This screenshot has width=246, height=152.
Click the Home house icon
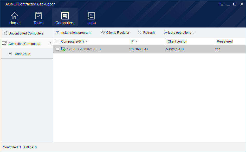pyautogui.click(x=15, y=16)
